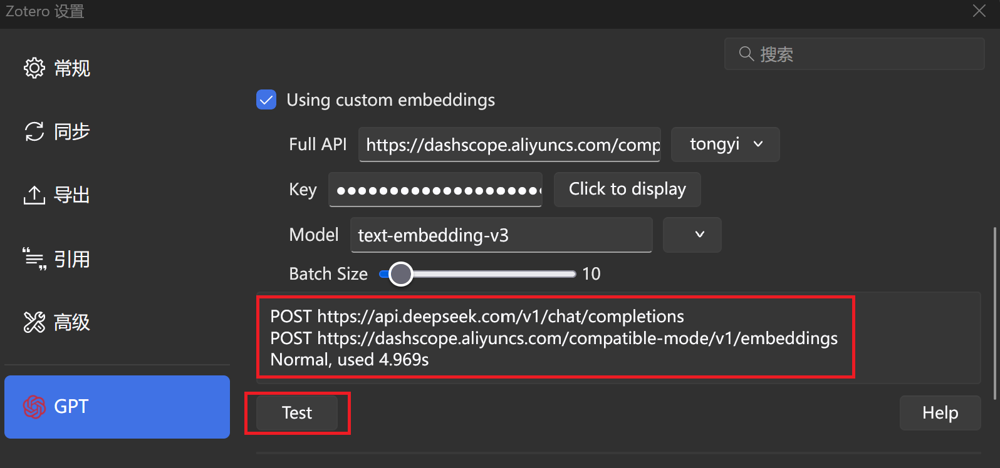Click the Advanced tools icon
1000x468 pixels.
tap(34, 322)
